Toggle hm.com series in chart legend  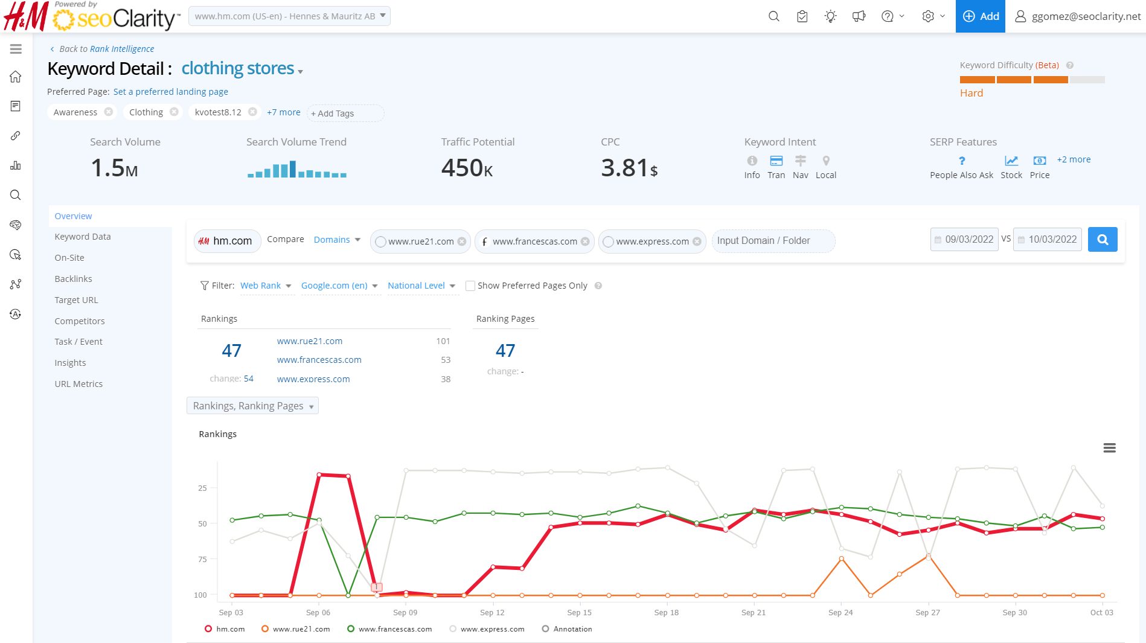coord(225,629)
